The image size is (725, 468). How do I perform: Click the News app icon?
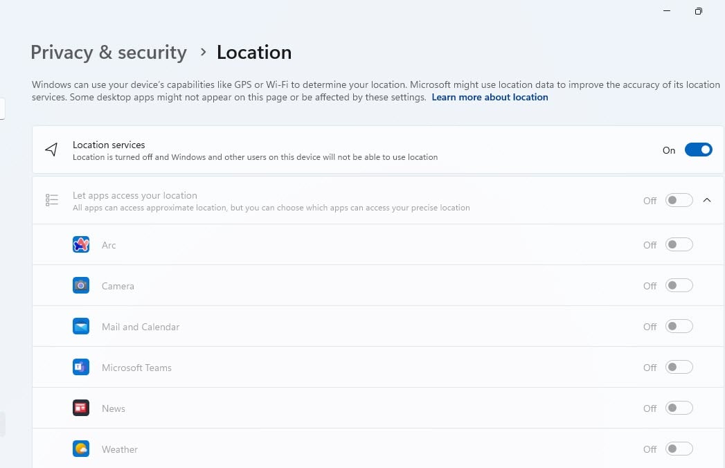click(x=81, y=408)
